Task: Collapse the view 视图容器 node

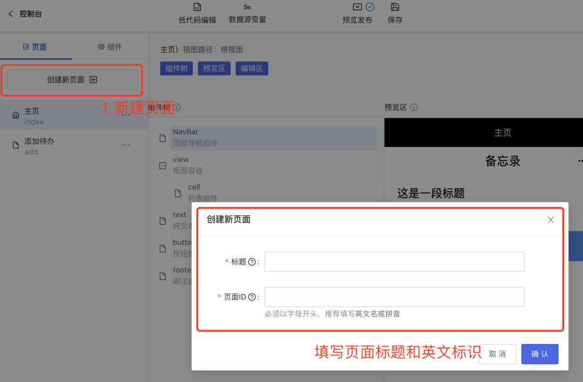Action: coord(162,166)
